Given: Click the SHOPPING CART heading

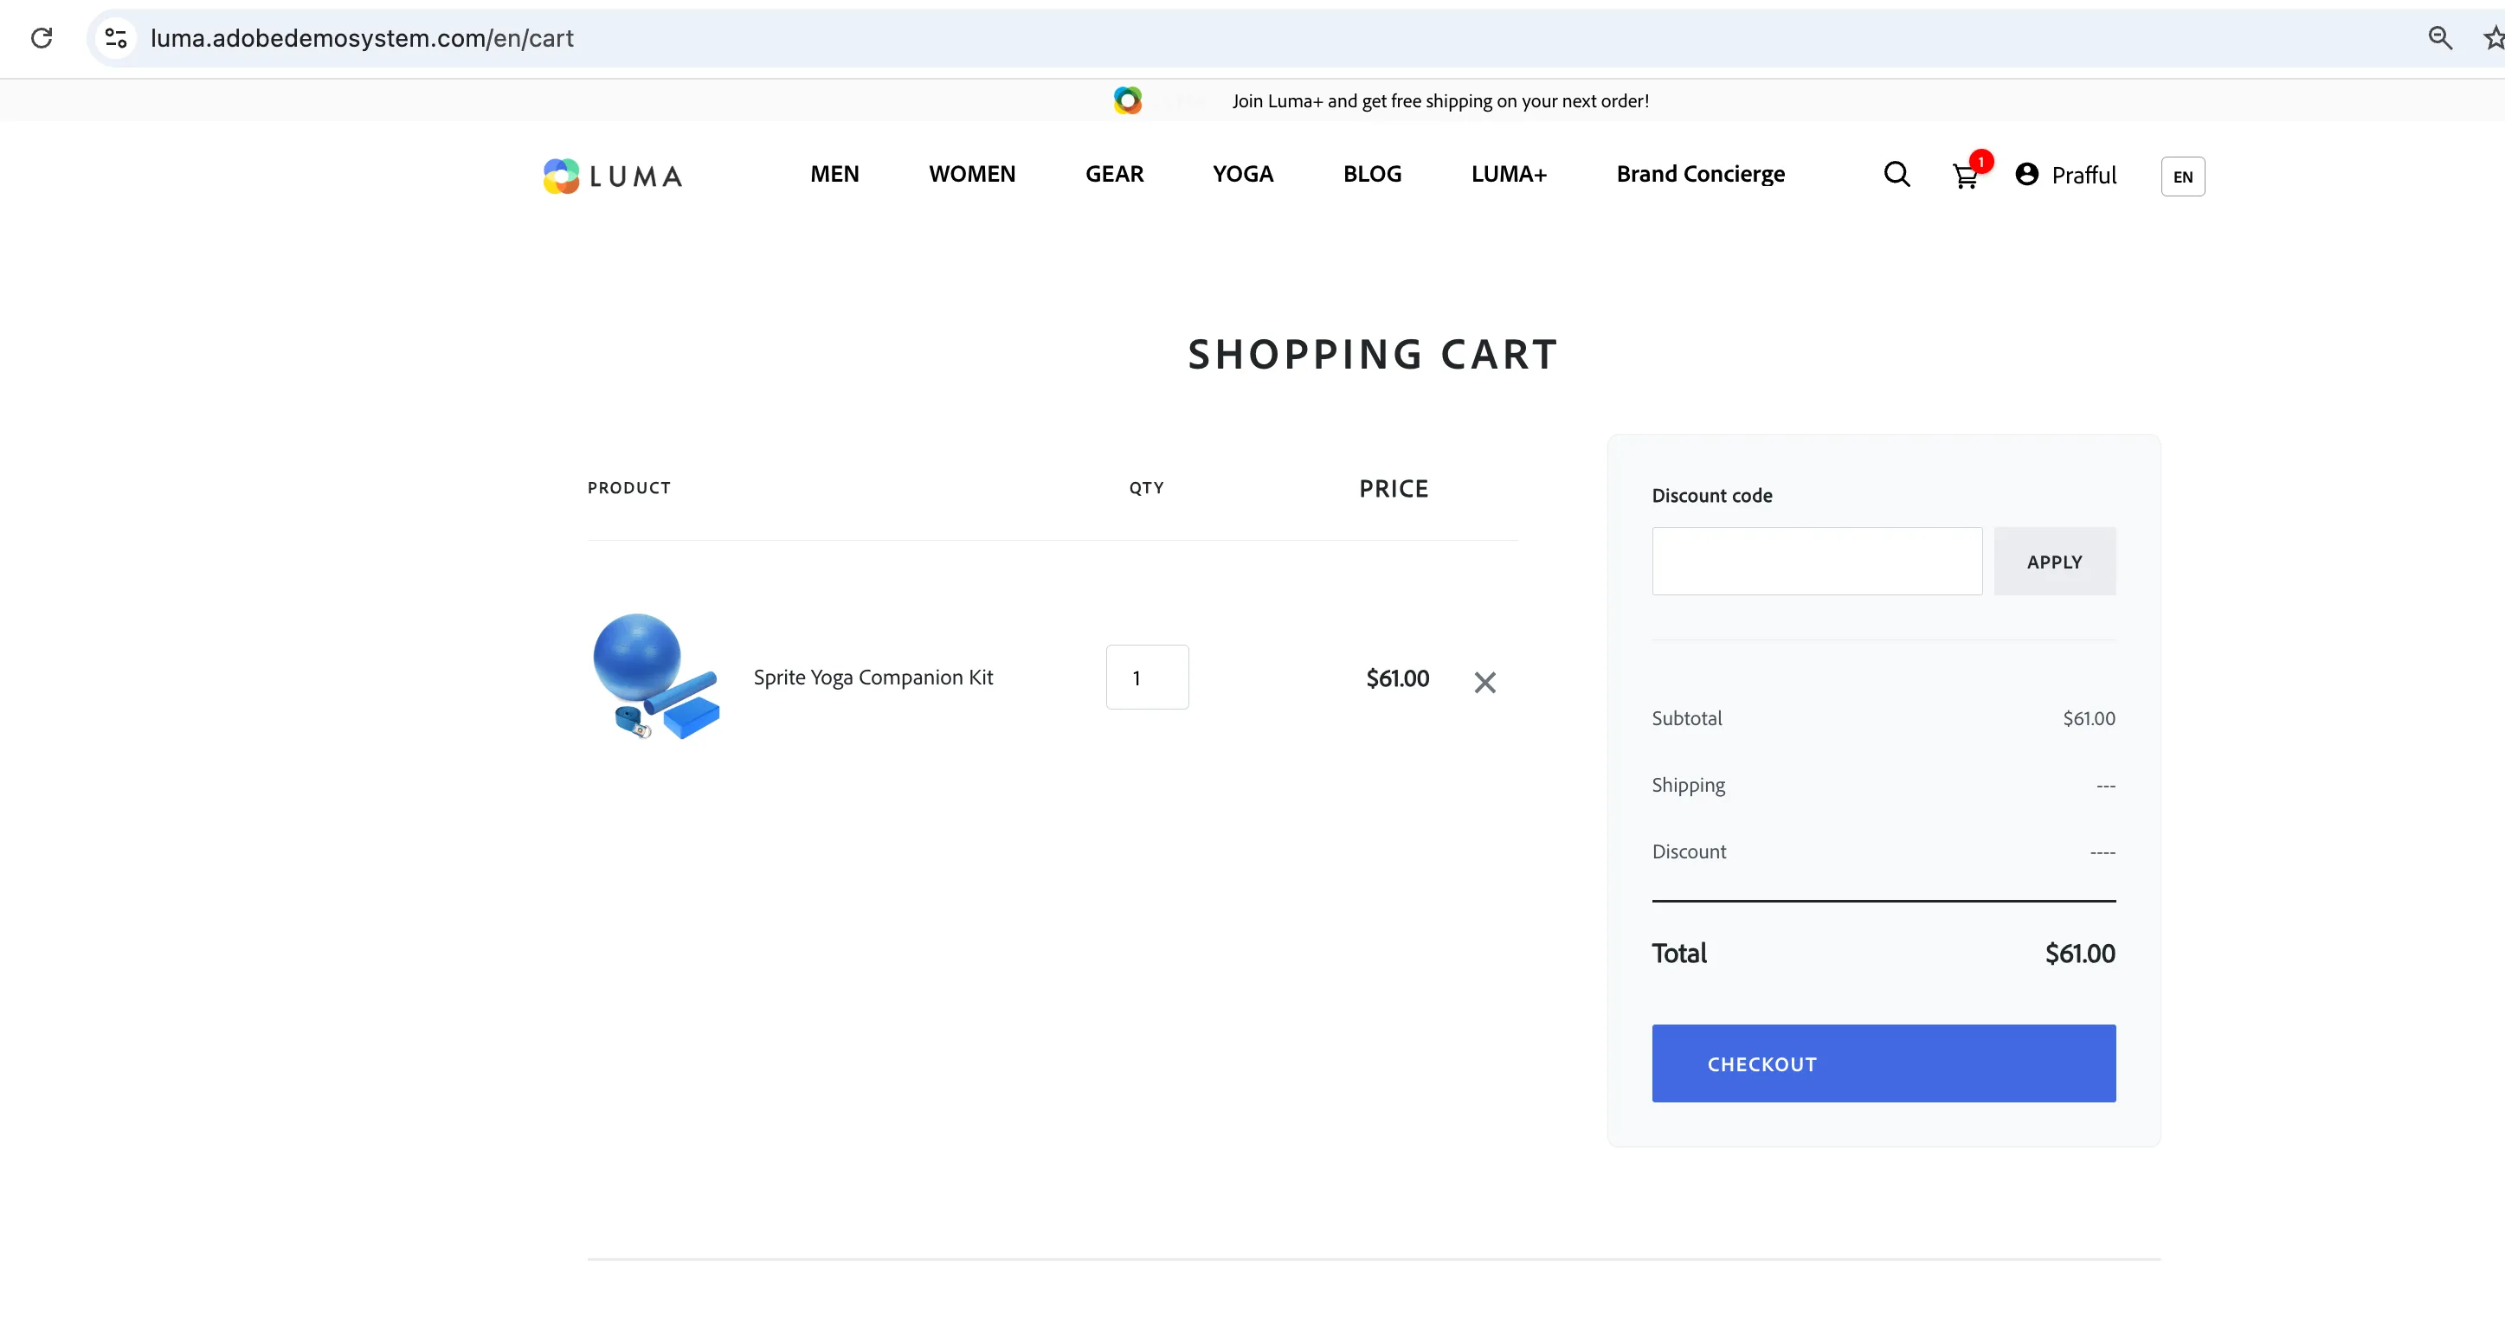Looking at the screenshot, I should (x=1372, y=354).
